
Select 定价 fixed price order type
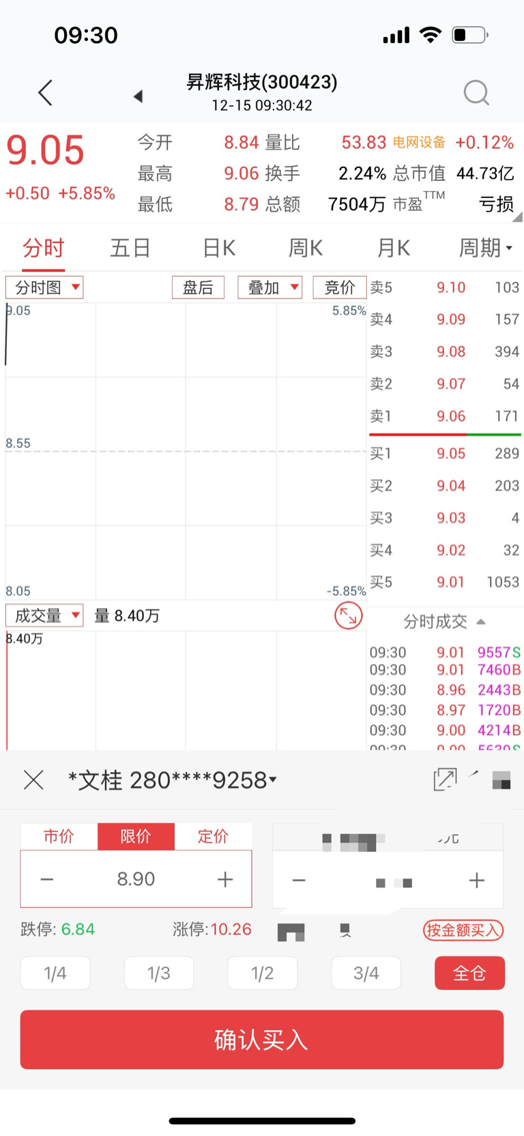[213, 836]
